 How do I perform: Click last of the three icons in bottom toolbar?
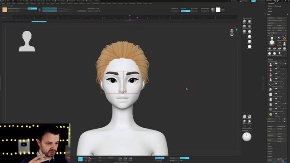tap(130, 159)
